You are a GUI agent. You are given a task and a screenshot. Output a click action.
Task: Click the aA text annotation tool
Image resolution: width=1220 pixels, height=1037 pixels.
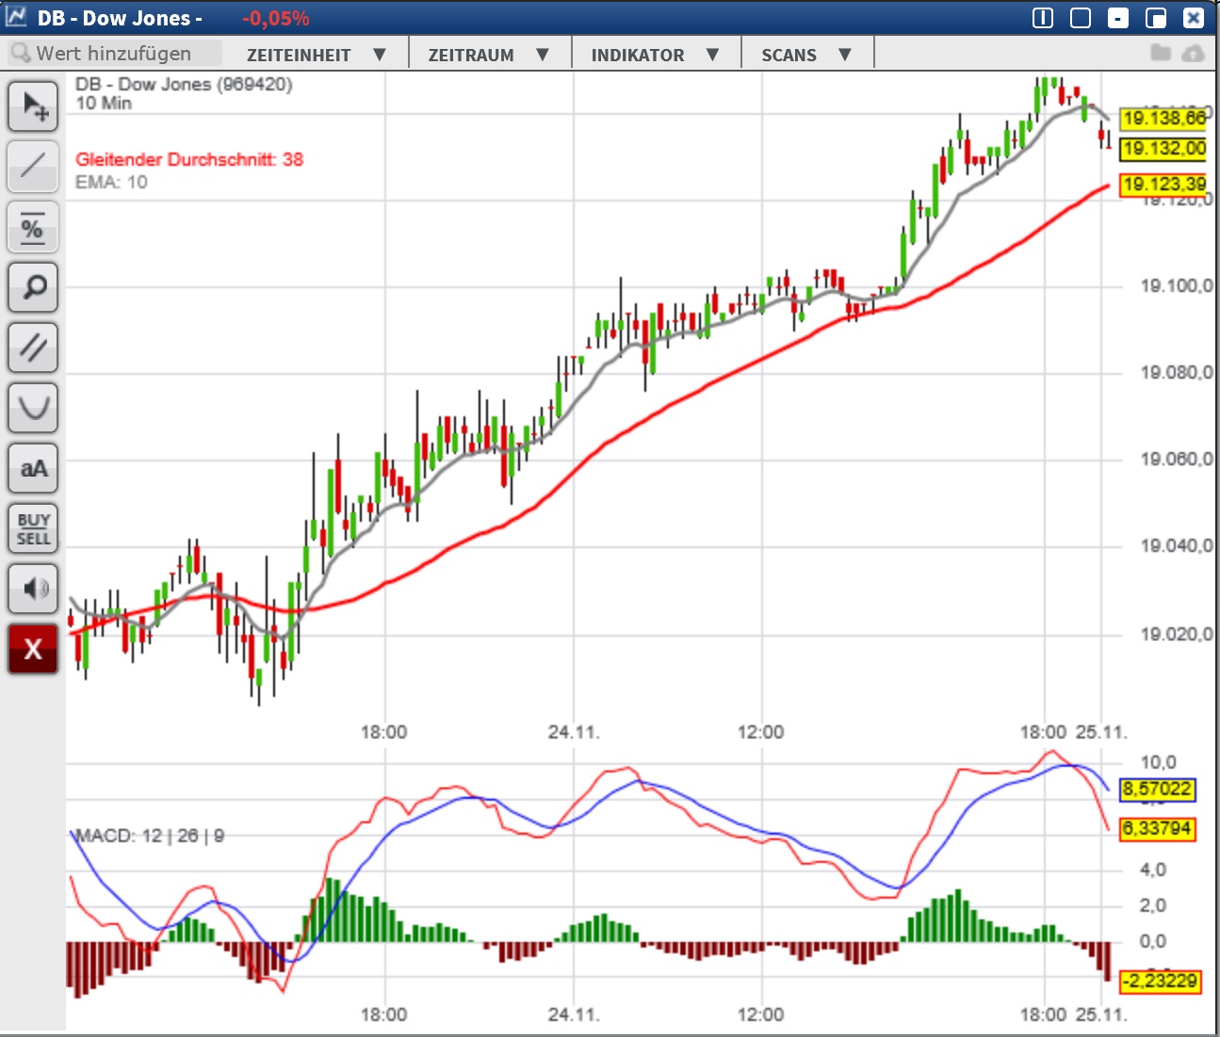tap(33, 468)
